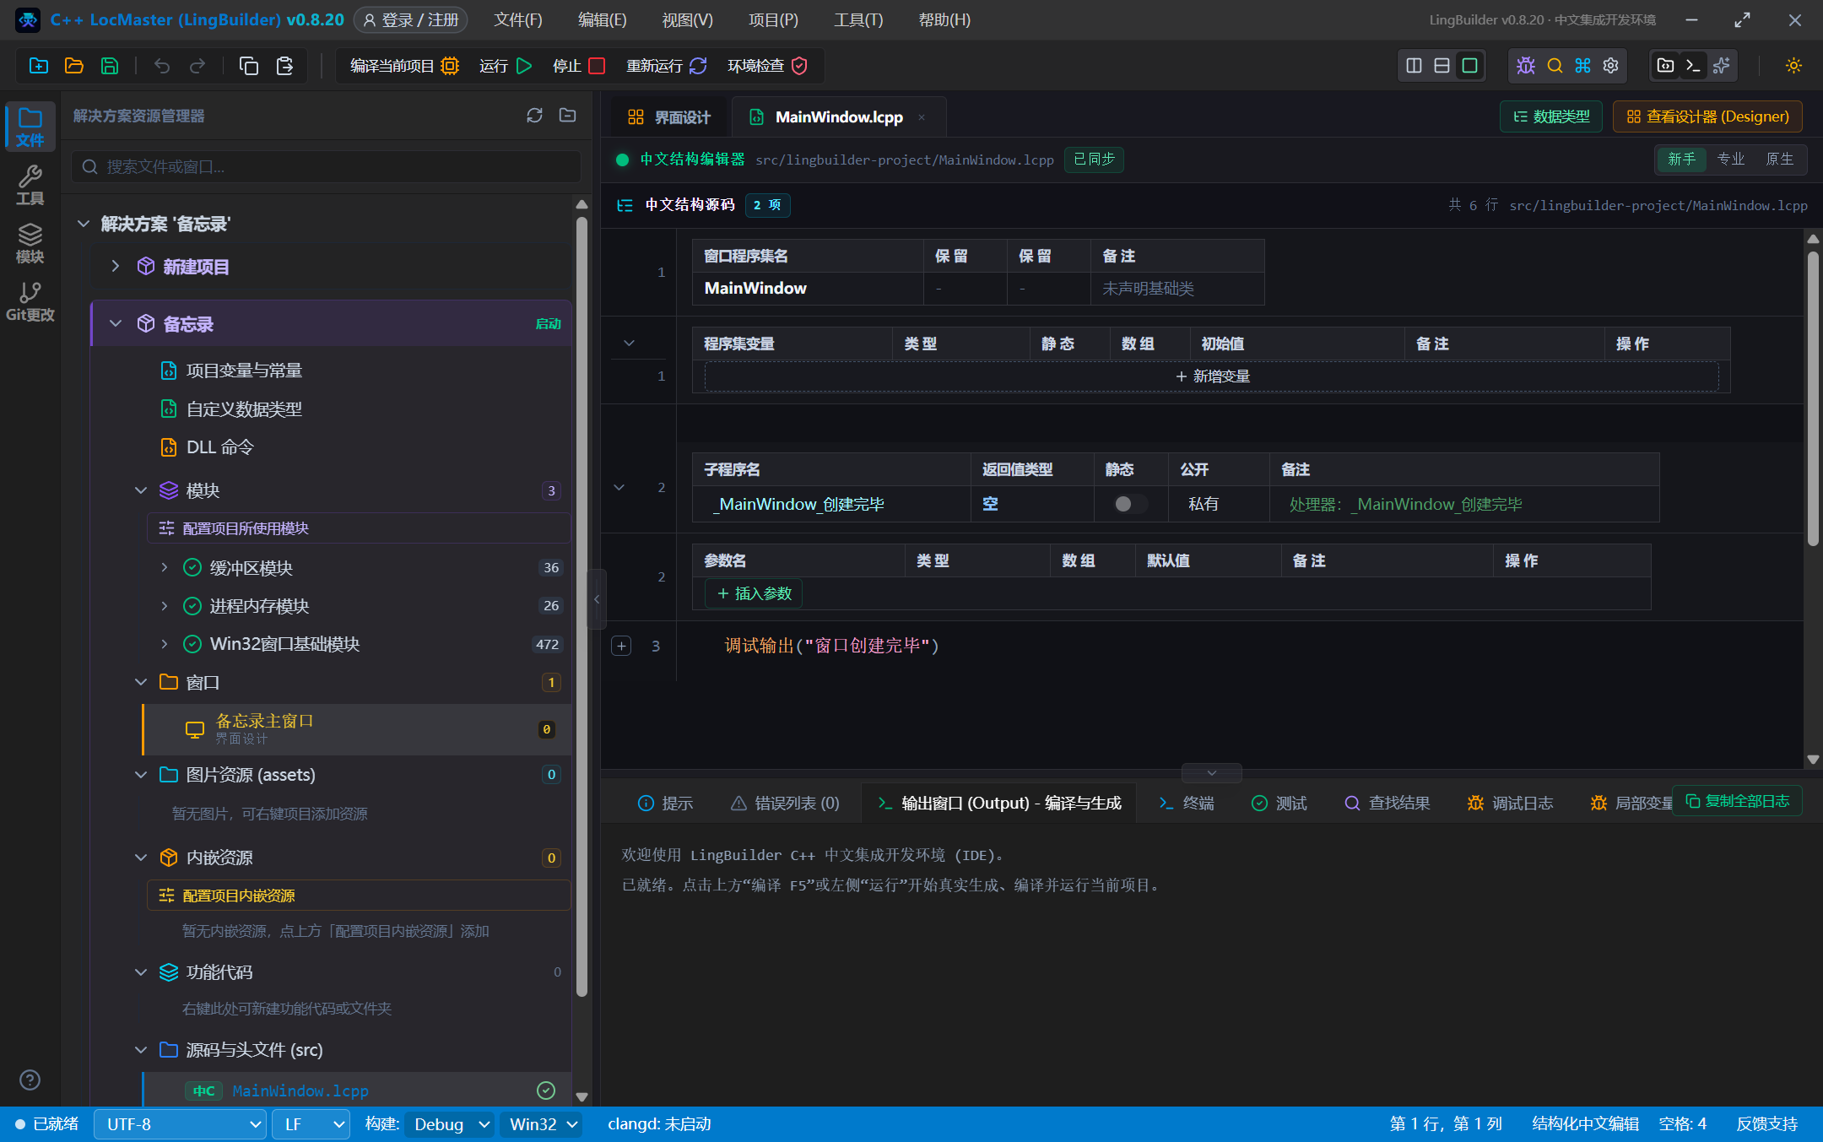
Task: Open the LF line ending dropdown
Action: click(311, 1124)
